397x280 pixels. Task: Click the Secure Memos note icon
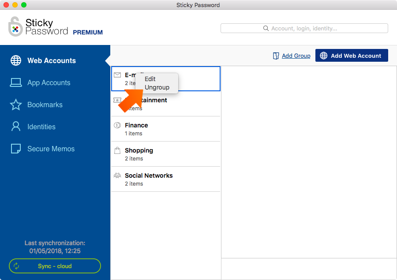tap(16, 149)
